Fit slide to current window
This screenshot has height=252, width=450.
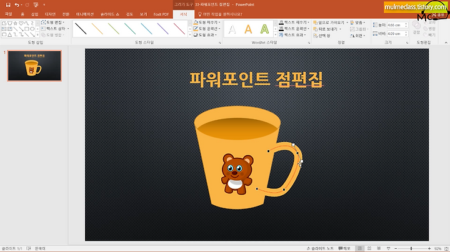(x=446, y=248)
